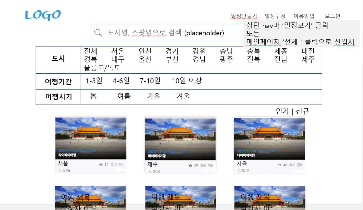Filter 여행기간 by 1-3일
The image size is (363, 210).
[x=94, y=81]
